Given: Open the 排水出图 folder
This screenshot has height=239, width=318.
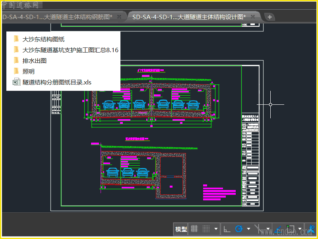Looking at the screenshot, I should click(35, 61).
